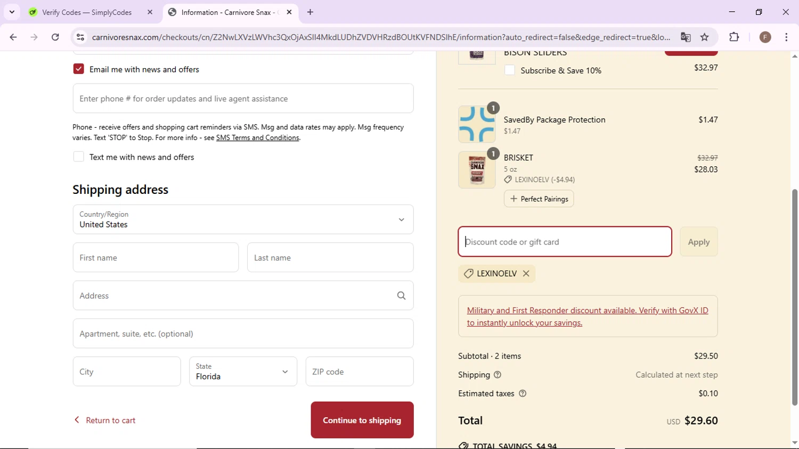Bookmark this page with the star icon
Viewport: 799px width, 449px height.
(705, 37)
